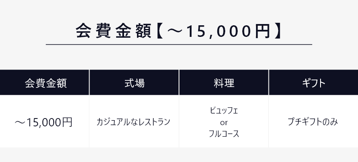This screenshot has height=162, width=358.
Task: Select the ギフト column header
Action: pyautogui.click(x=313, y=82)
